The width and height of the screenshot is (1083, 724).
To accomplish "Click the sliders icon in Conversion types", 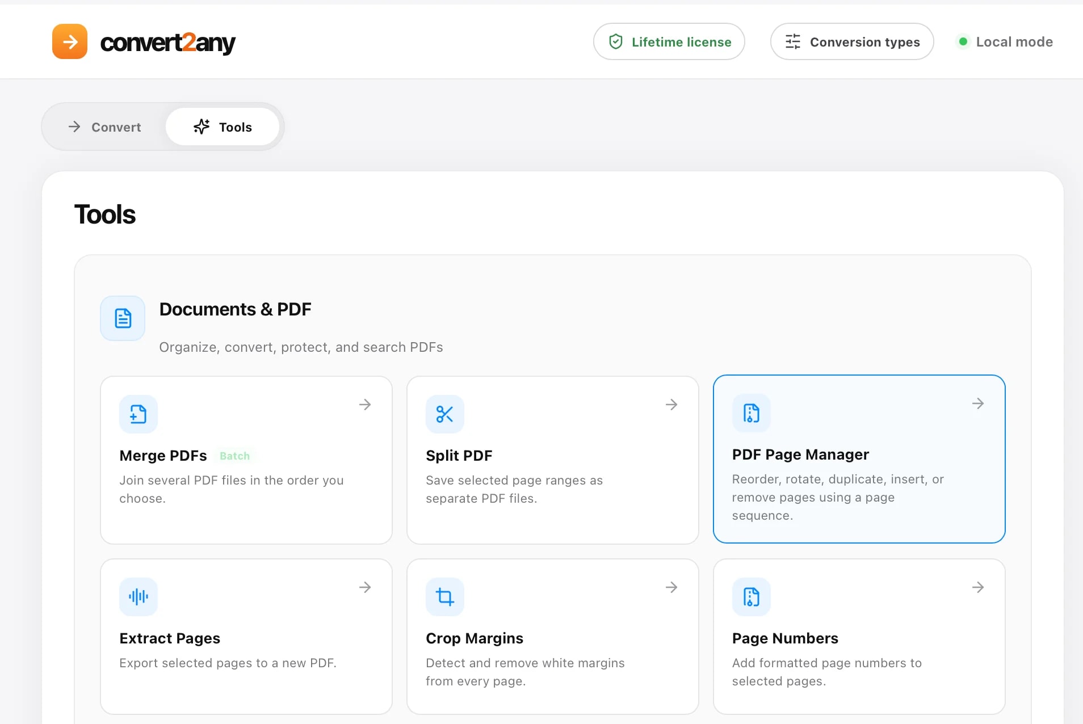I will (x=793, y=41).
